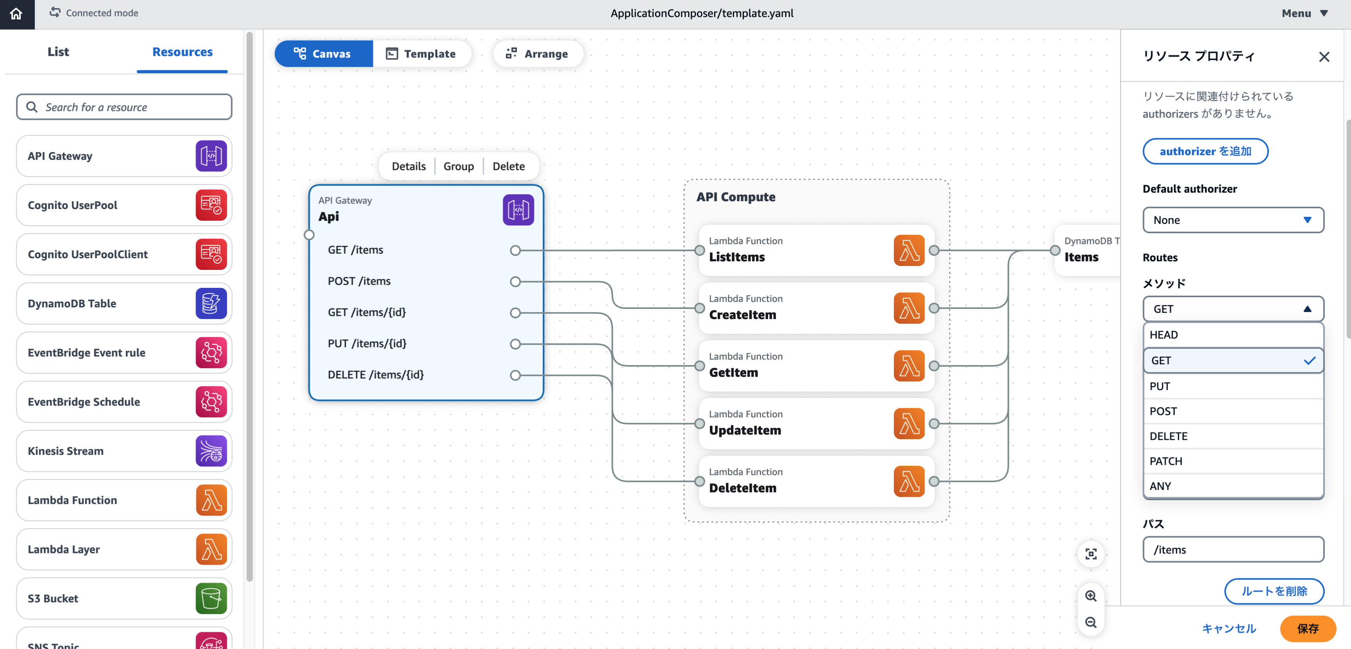Choose DELETE in method list
Image resolution: width=1351 pixels, height=649 pixels.
coord(1233,436)
